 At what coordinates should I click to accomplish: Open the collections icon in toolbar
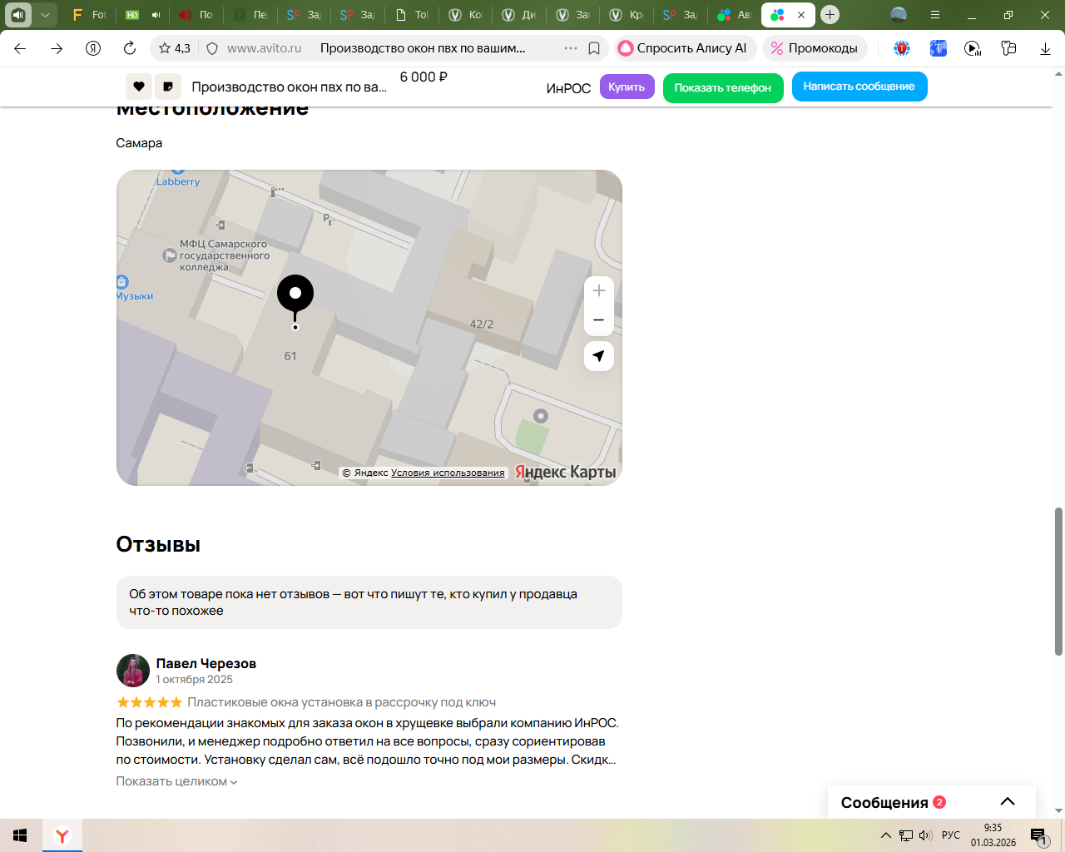[x=1008, y=48]
